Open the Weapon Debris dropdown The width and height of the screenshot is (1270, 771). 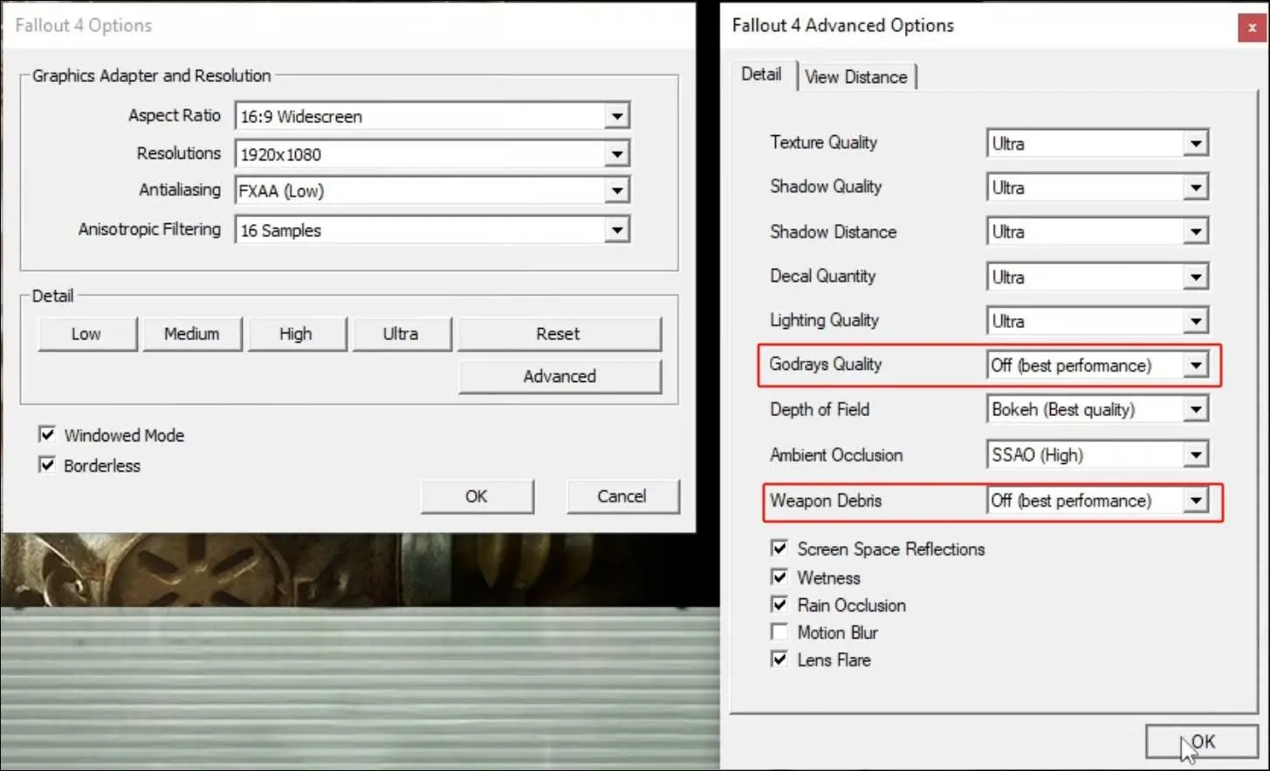(1195, 501)
